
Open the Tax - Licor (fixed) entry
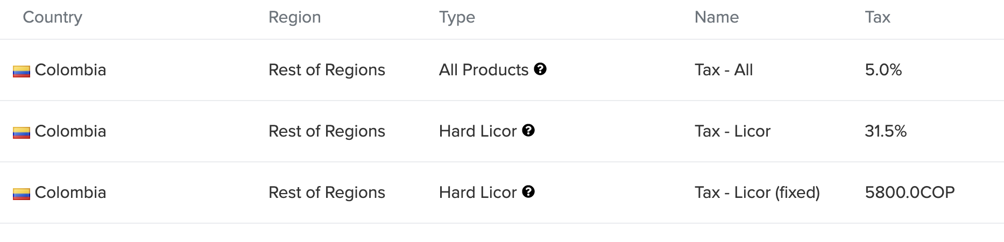click(756, 193)
